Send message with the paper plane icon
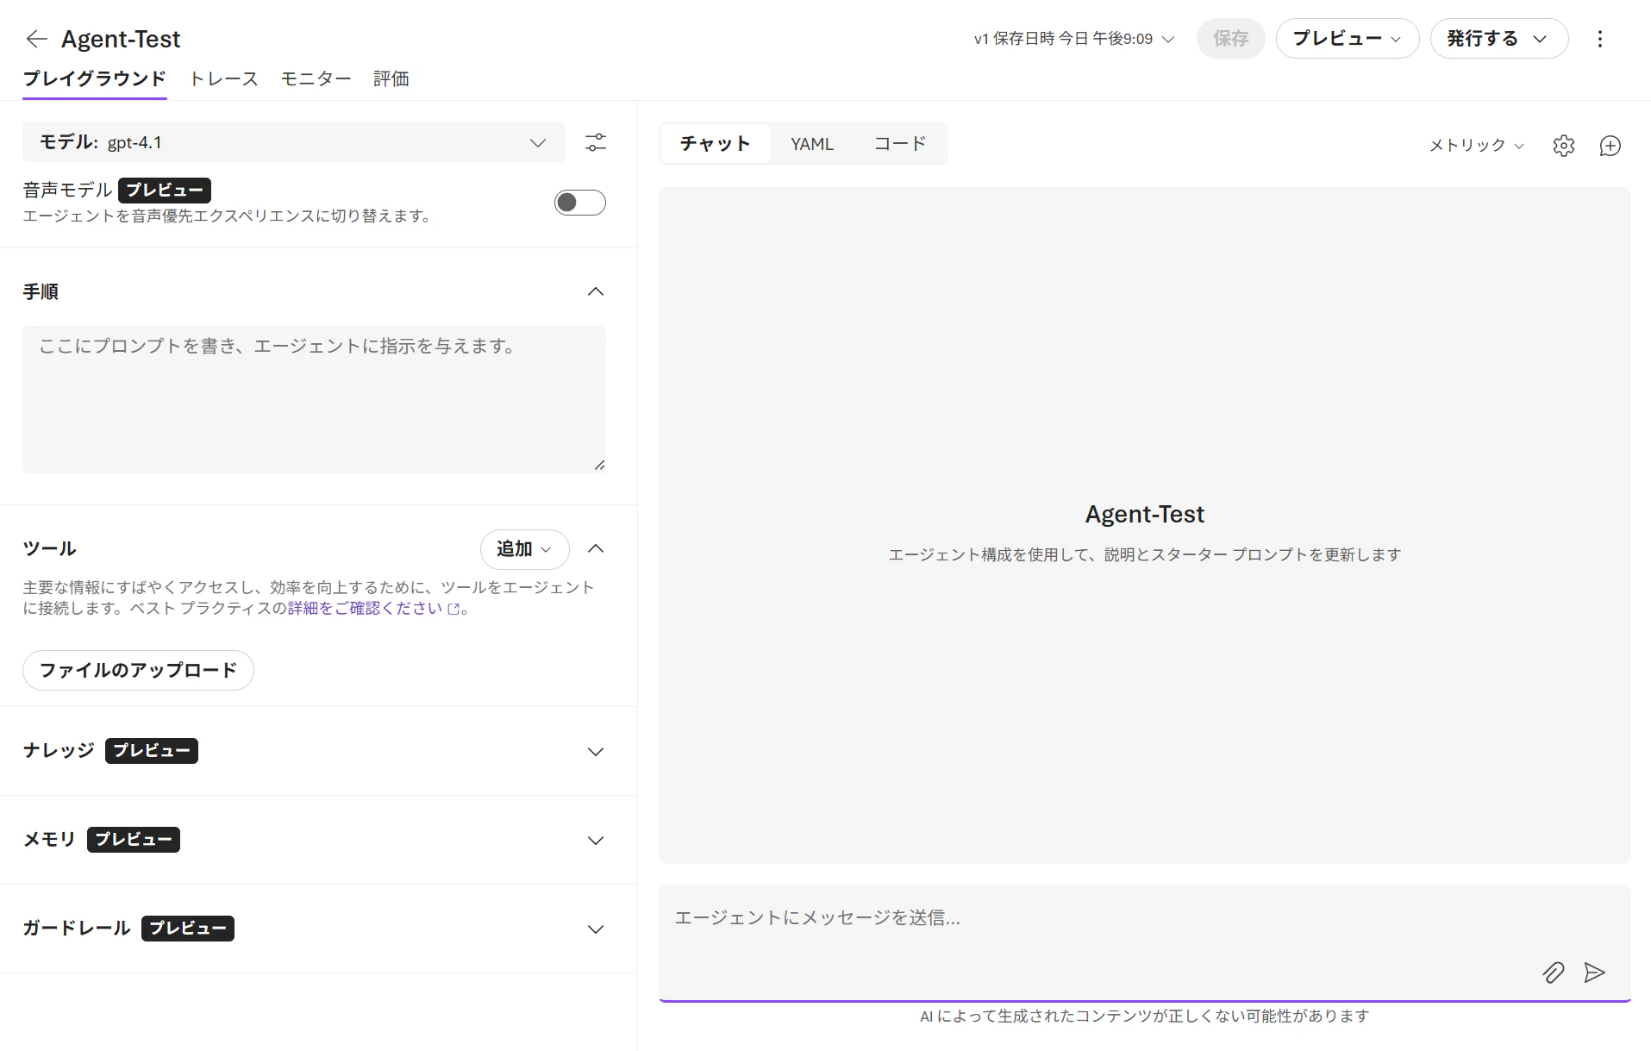The height and width of the screenshot is (1051, 1651). (1595, 973)
